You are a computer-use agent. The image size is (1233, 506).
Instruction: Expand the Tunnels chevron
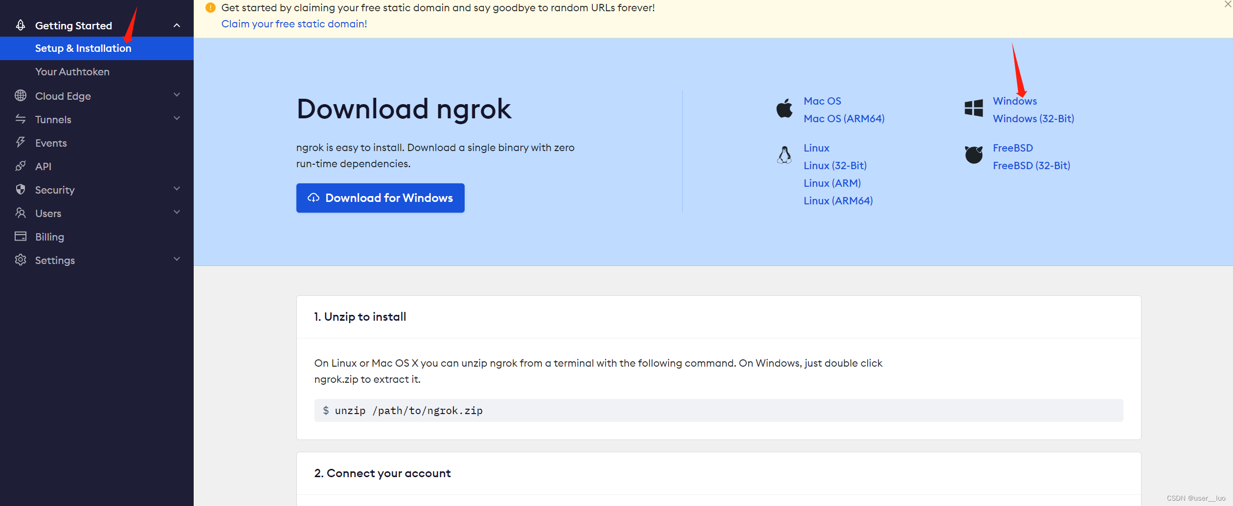tap(177, 118)
